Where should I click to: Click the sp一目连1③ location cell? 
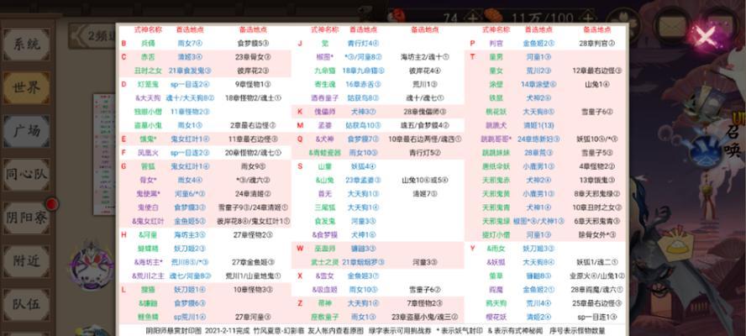tap(597, 317)
